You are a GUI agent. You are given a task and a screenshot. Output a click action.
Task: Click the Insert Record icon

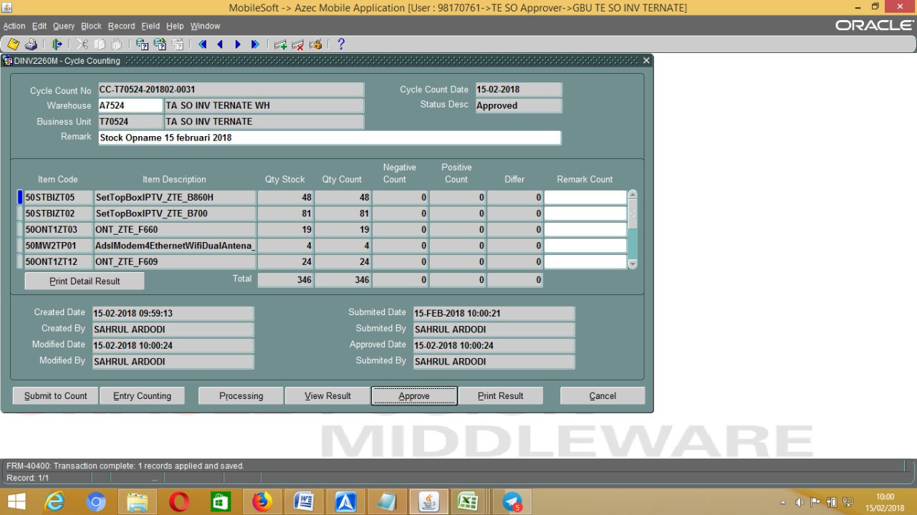(x=280, y=44)
